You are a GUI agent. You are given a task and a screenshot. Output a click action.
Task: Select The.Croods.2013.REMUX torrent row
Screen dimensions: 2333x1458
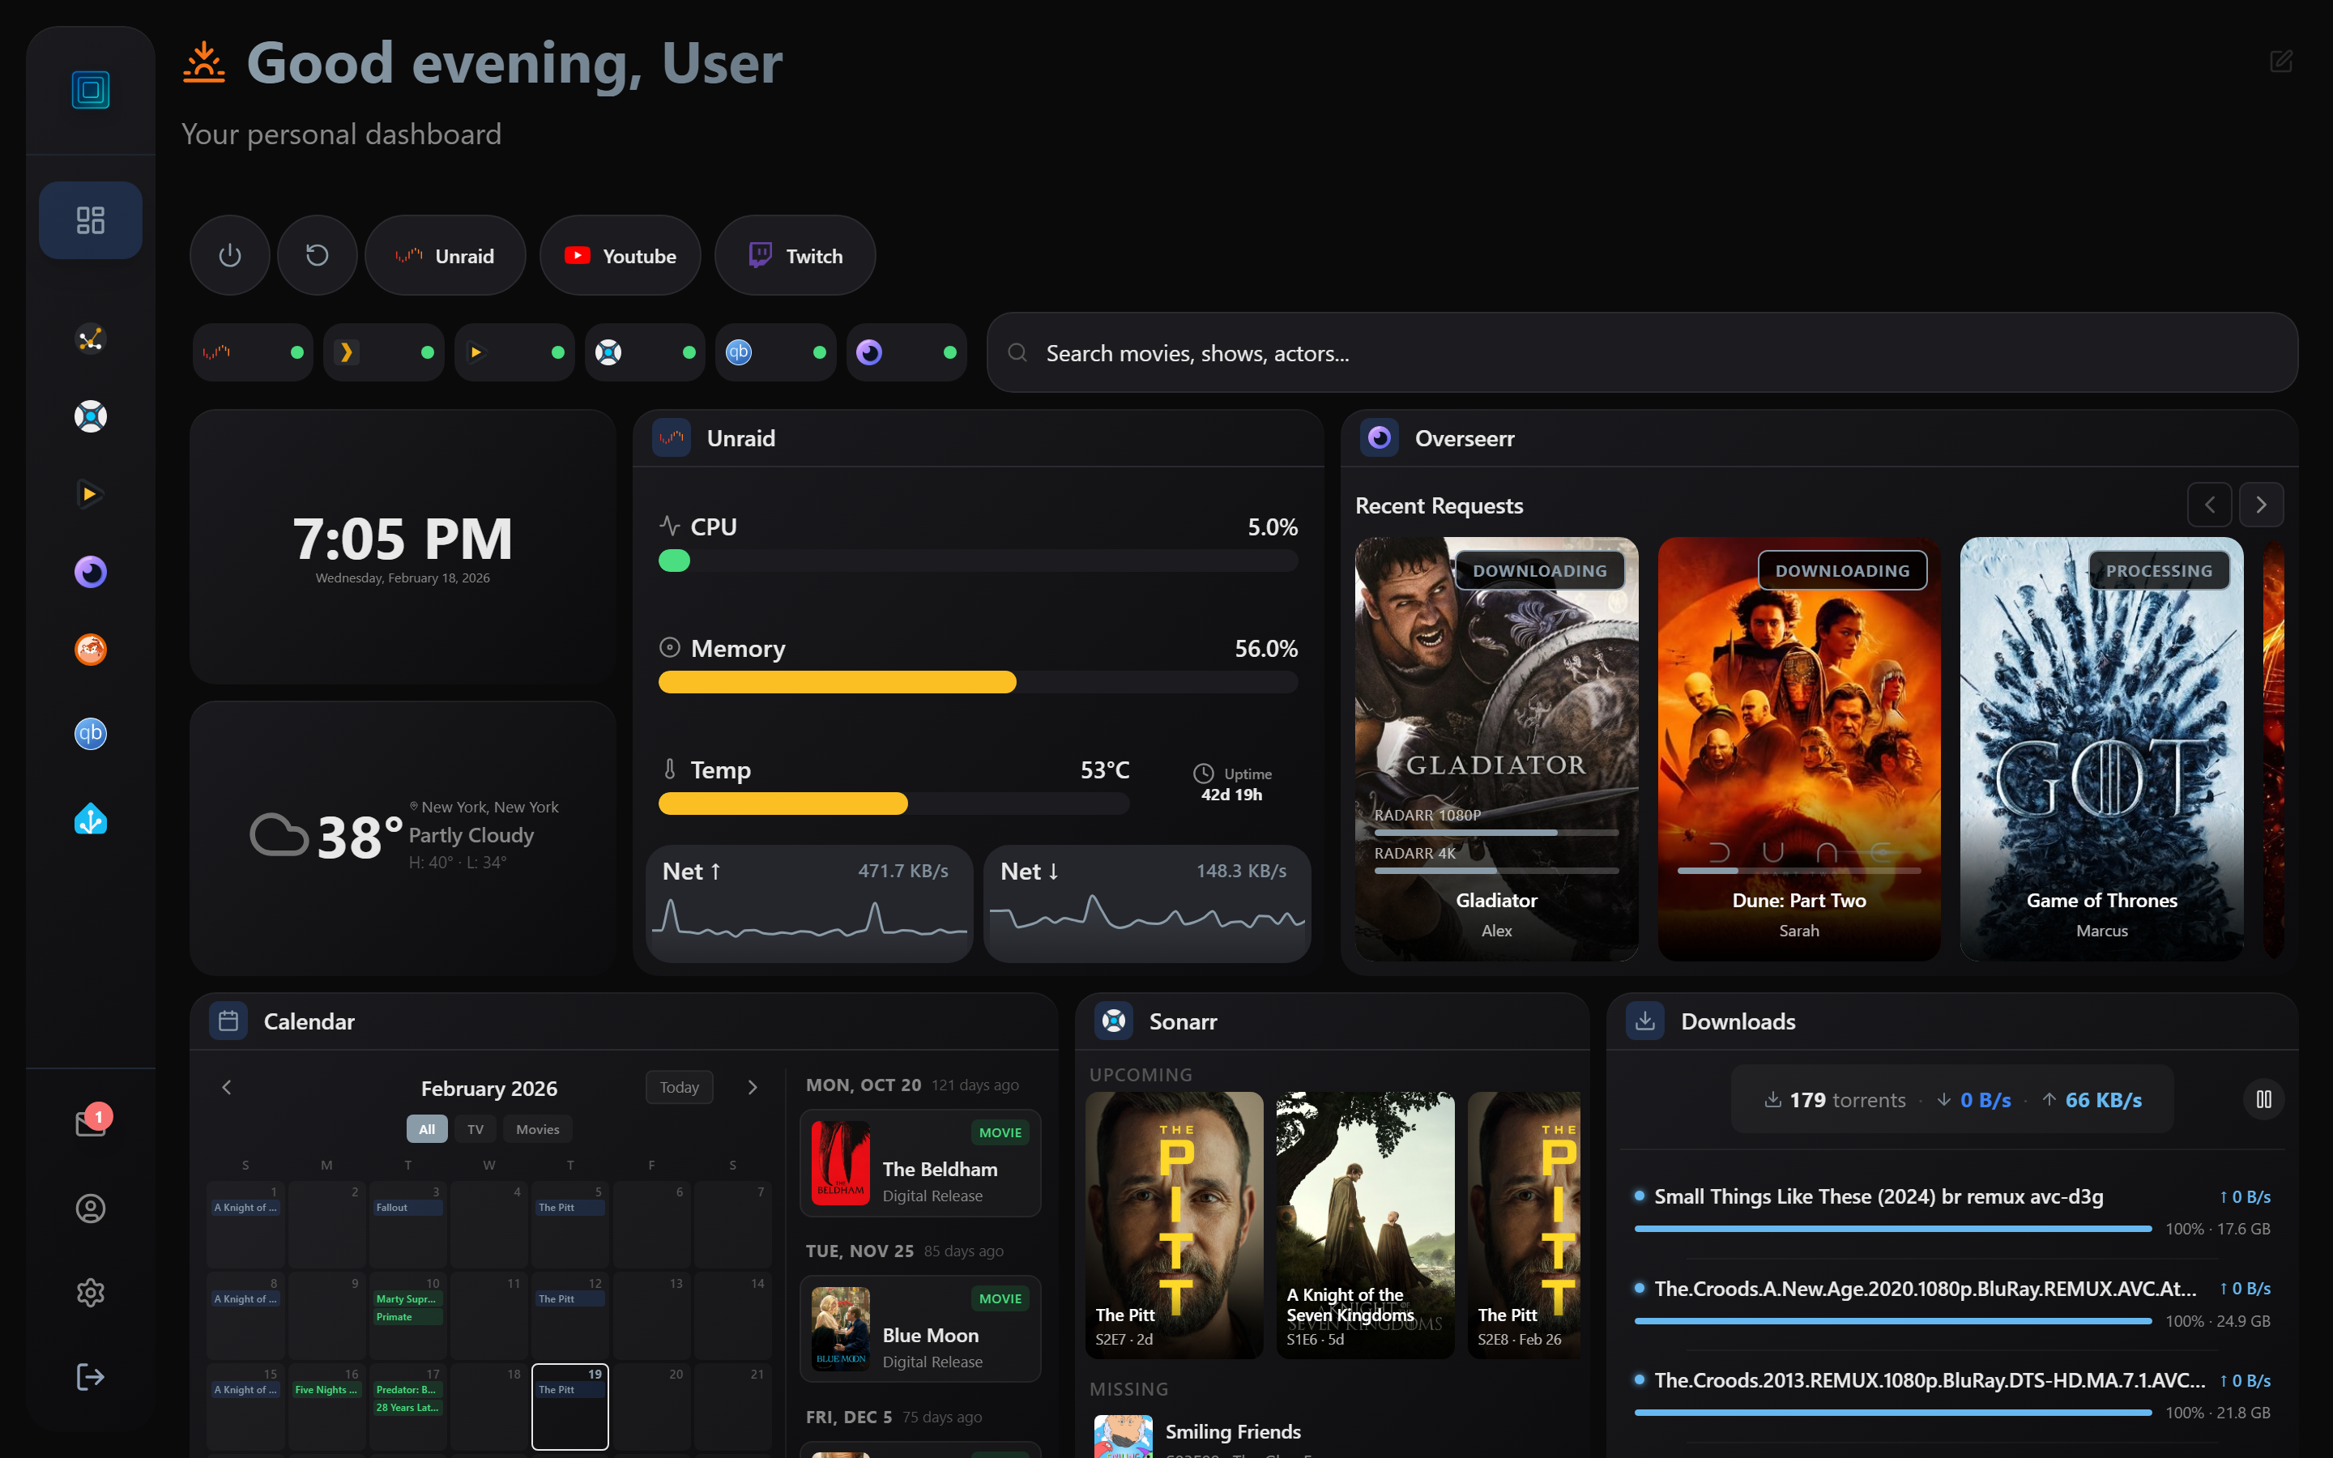tap(1952, 1396)
